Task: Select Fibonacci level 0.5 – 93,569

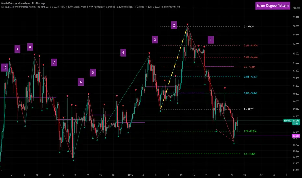Action: pos(250,67)
